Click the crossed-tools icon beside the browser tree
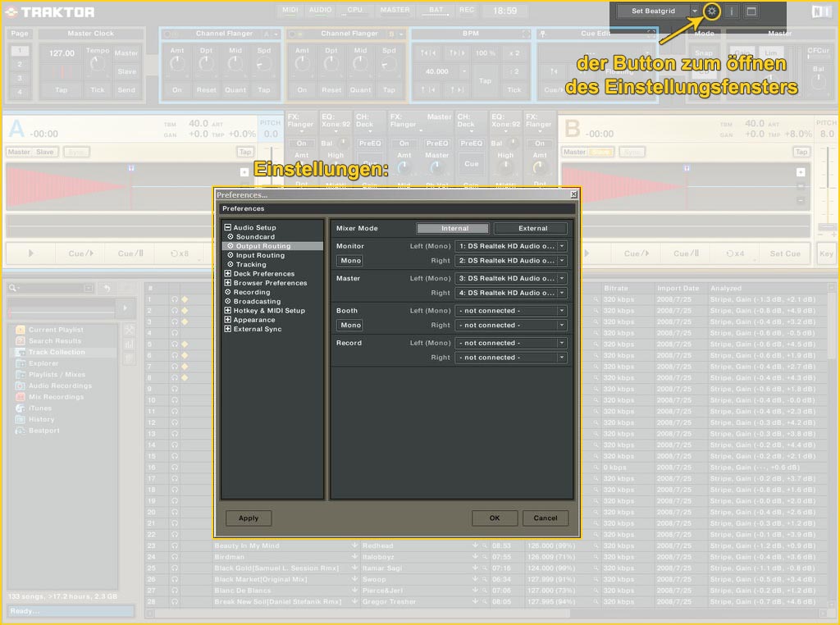 pos(129,330)
